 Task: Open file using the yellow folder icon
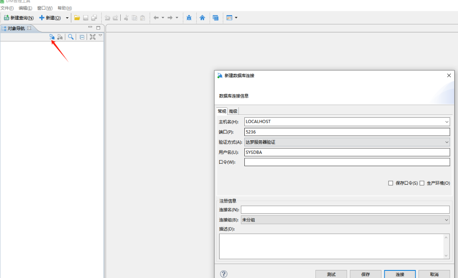click(x=77, y=18)
